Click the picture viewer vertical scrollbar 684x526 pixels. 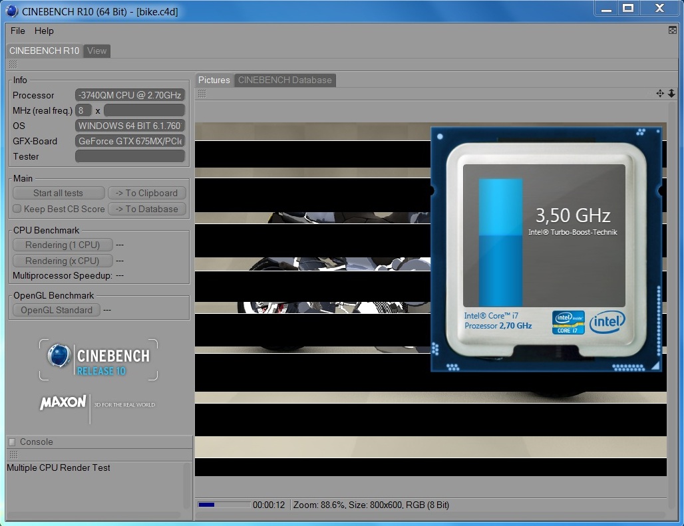(672, 304)
